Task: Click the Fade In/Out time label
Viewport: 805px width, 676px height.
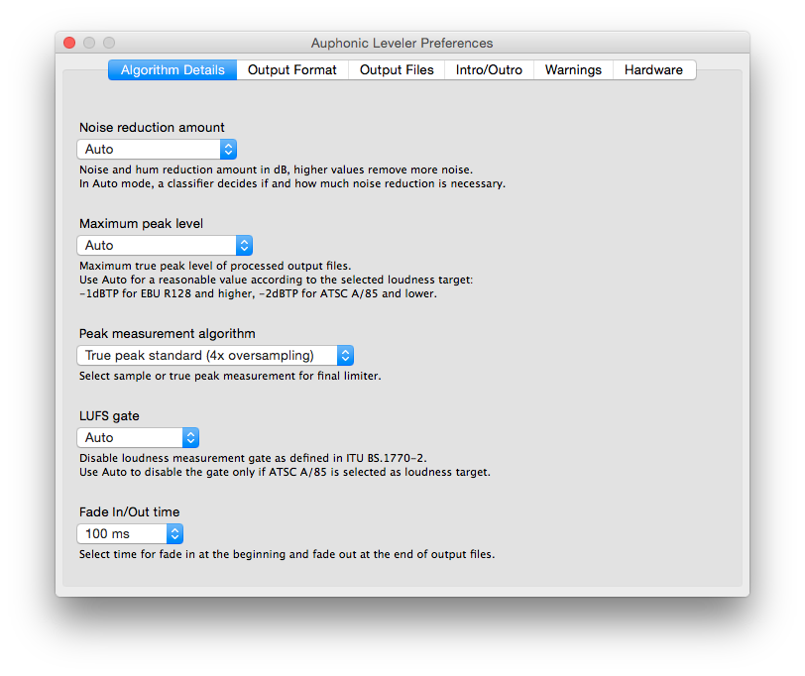Action: tap(129, 512)
